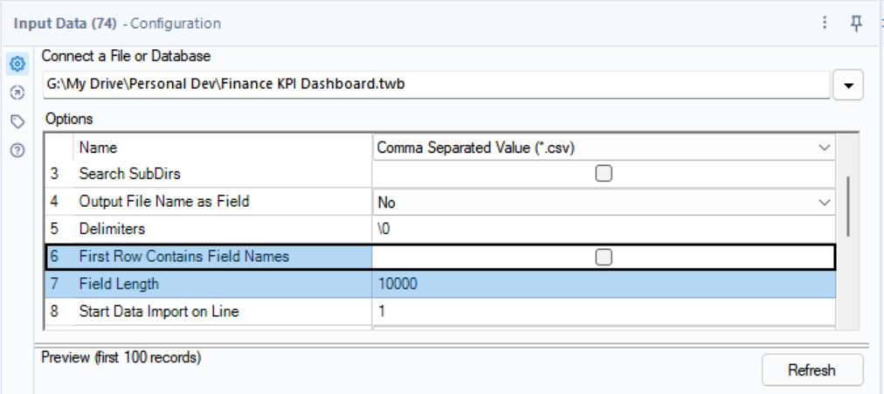The image size is (884, 394).
Task: Click the options list vertical scrollbar
Action: point(847,207)
